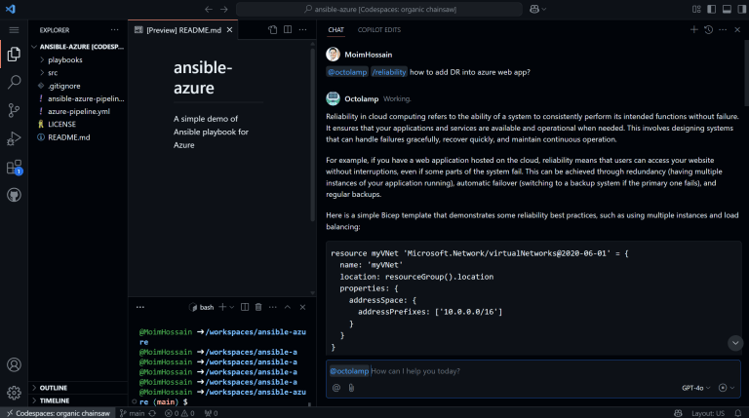Create a new terminal with plus

[222, 307]
